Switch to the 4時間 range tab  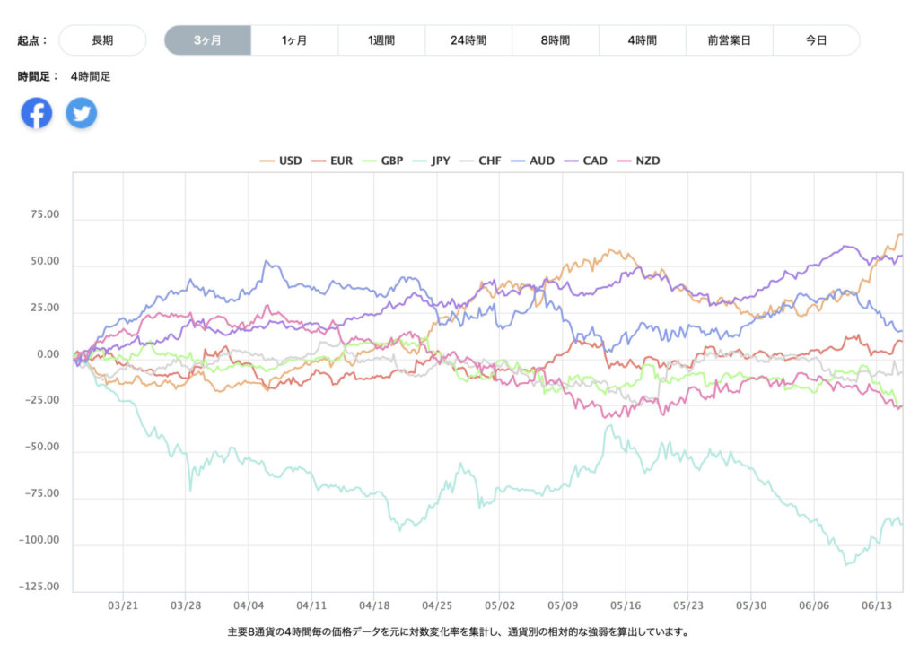[x=642, y=40]
